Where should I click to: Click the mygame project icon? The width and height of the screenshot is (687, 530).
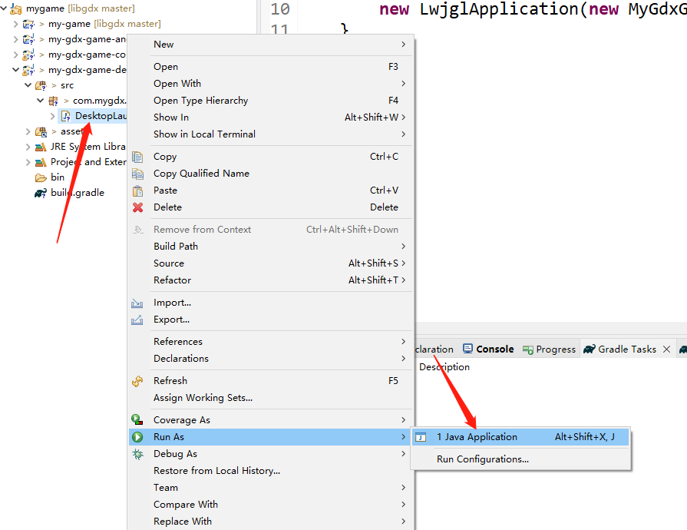[x=16, y=8]
